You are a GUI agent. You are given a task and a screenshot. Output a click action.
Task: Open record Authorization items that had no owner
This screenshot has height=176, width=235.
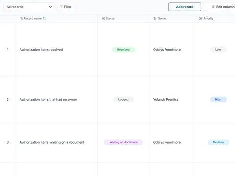click(48, 99)
